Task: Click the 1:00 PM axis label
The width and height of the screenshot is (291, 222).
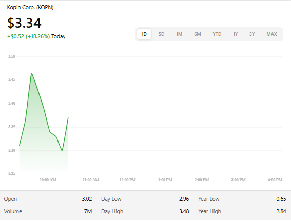Action: coord(165,180)
